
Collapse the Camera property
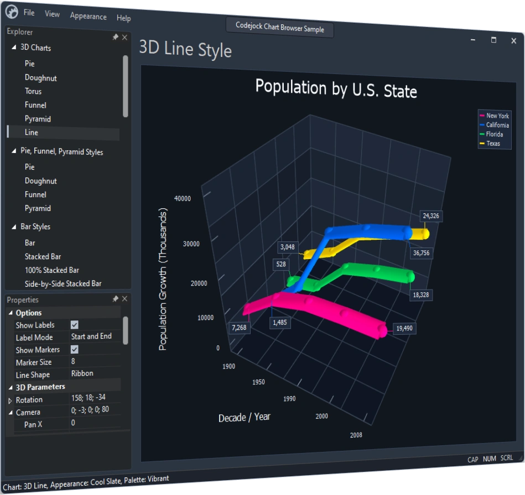(x=11, y=413)
